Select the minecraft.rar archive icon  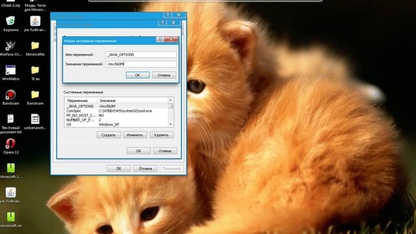pyautogui.click(x=11, y=217)
